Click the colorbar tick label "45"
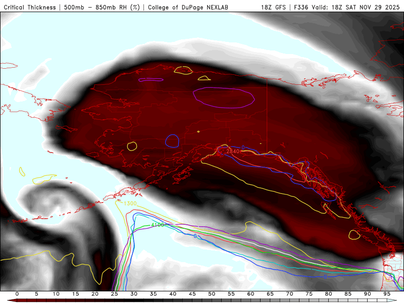The height and width of the screenshot is (303, 404). 192,294
